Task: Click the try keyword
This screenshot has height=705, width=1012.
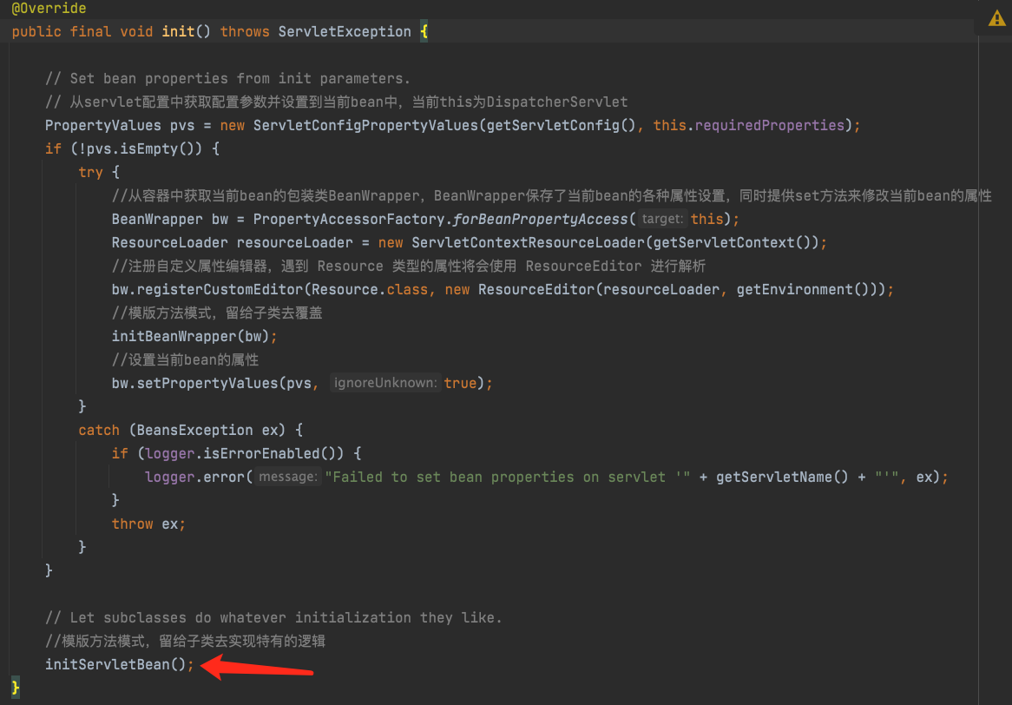Action: click(x=91, y=173)
